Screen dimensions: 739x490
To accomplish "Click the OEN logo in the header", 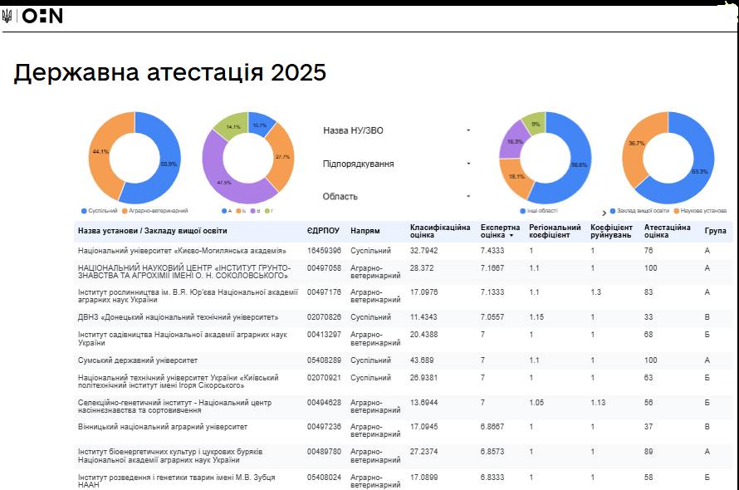I will [x=42, y=16].
